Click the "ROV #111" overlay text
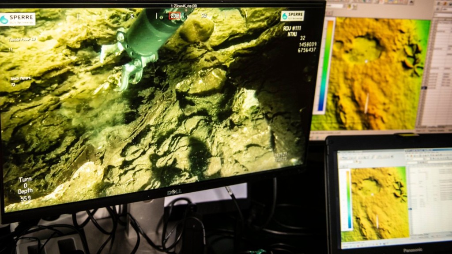The width and height of the screenshot is (452, 254). click(292, 28)
